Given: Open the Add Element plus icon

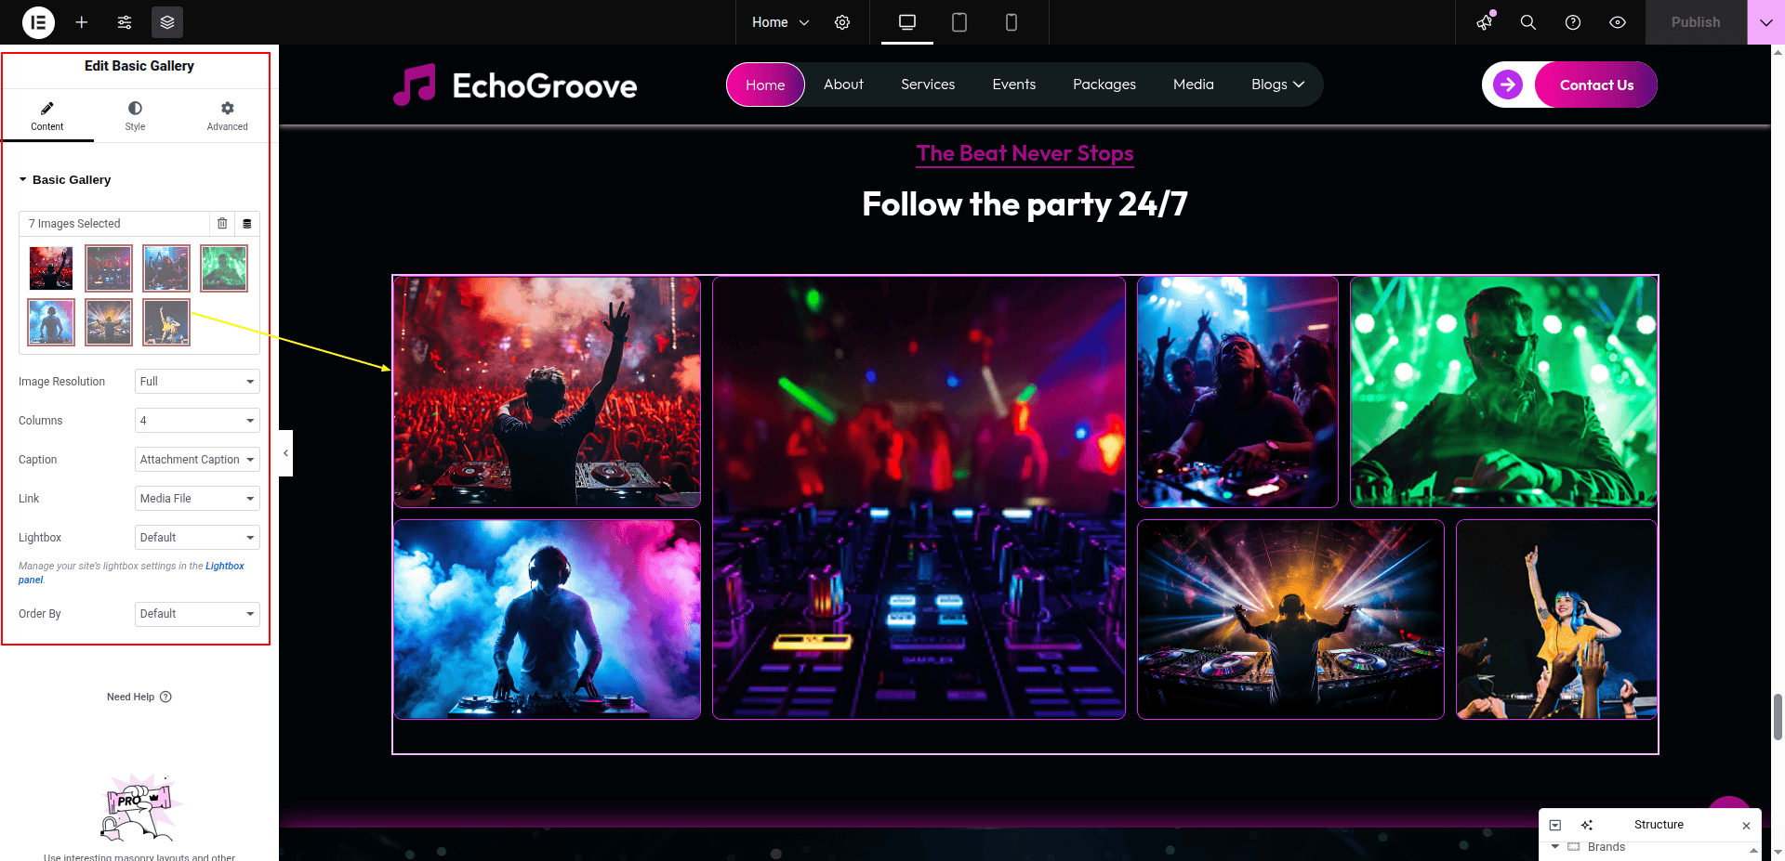Looking at the screenshot, I should 82,22.
